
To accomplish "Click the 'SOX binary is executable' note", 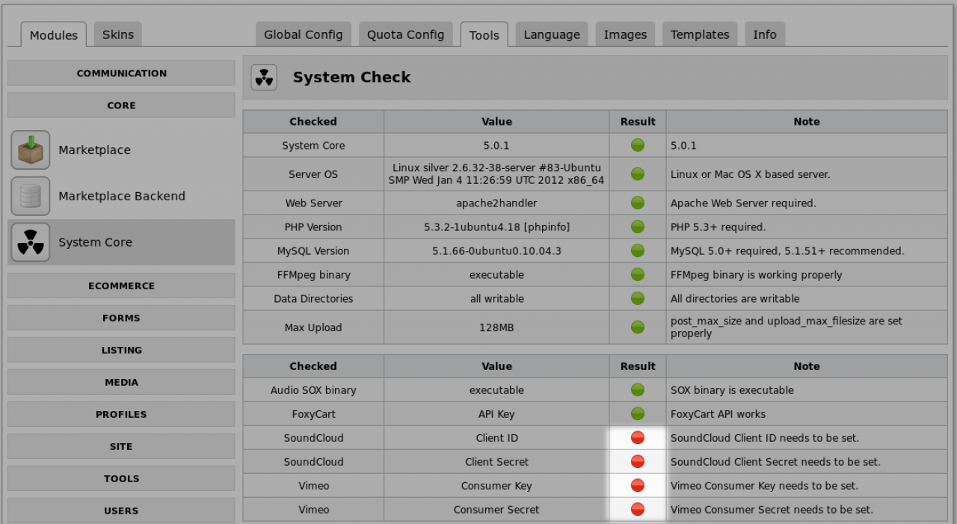I will 732,390.
